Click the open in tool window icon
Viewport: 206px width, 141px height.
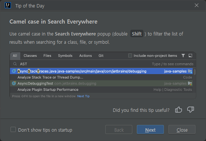coord(190,55)
